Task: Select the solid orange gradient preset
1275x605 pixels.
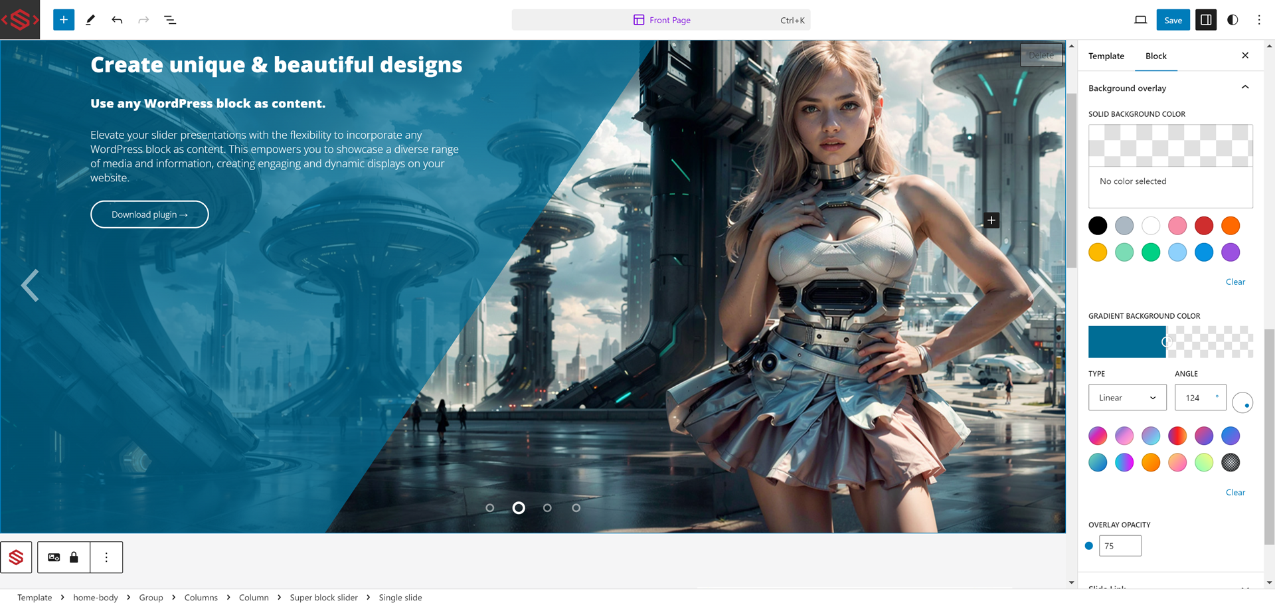Action: click(x=1151, y=462)
